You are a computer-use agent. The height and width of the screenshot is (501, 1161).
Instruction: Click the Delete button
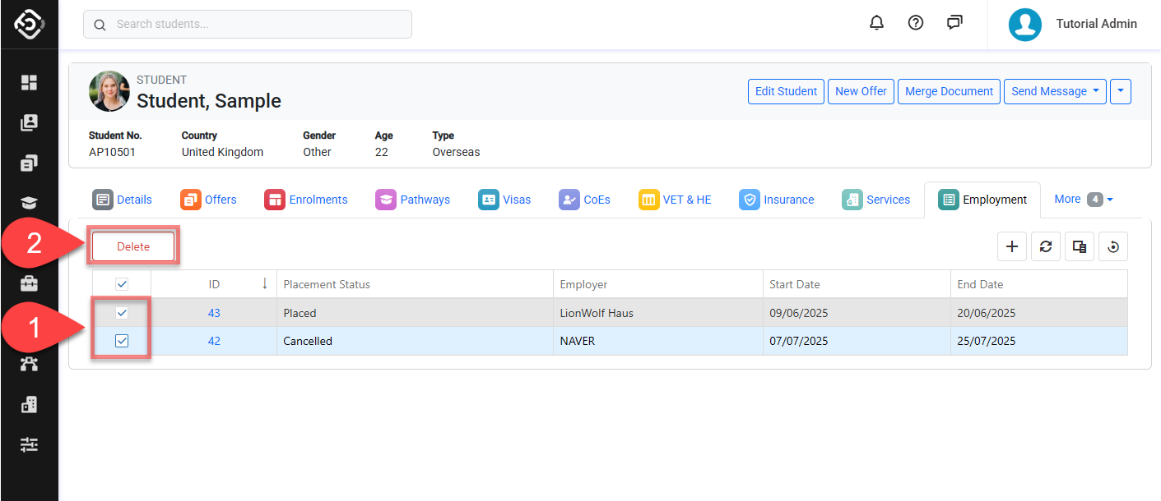[133, 246]
